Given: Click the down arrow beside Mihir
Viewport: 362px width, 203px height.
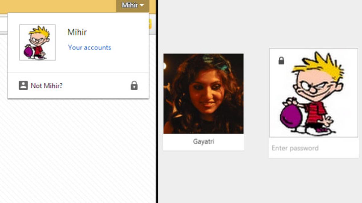Looking at the screenshot, I should tap(142, 5).
